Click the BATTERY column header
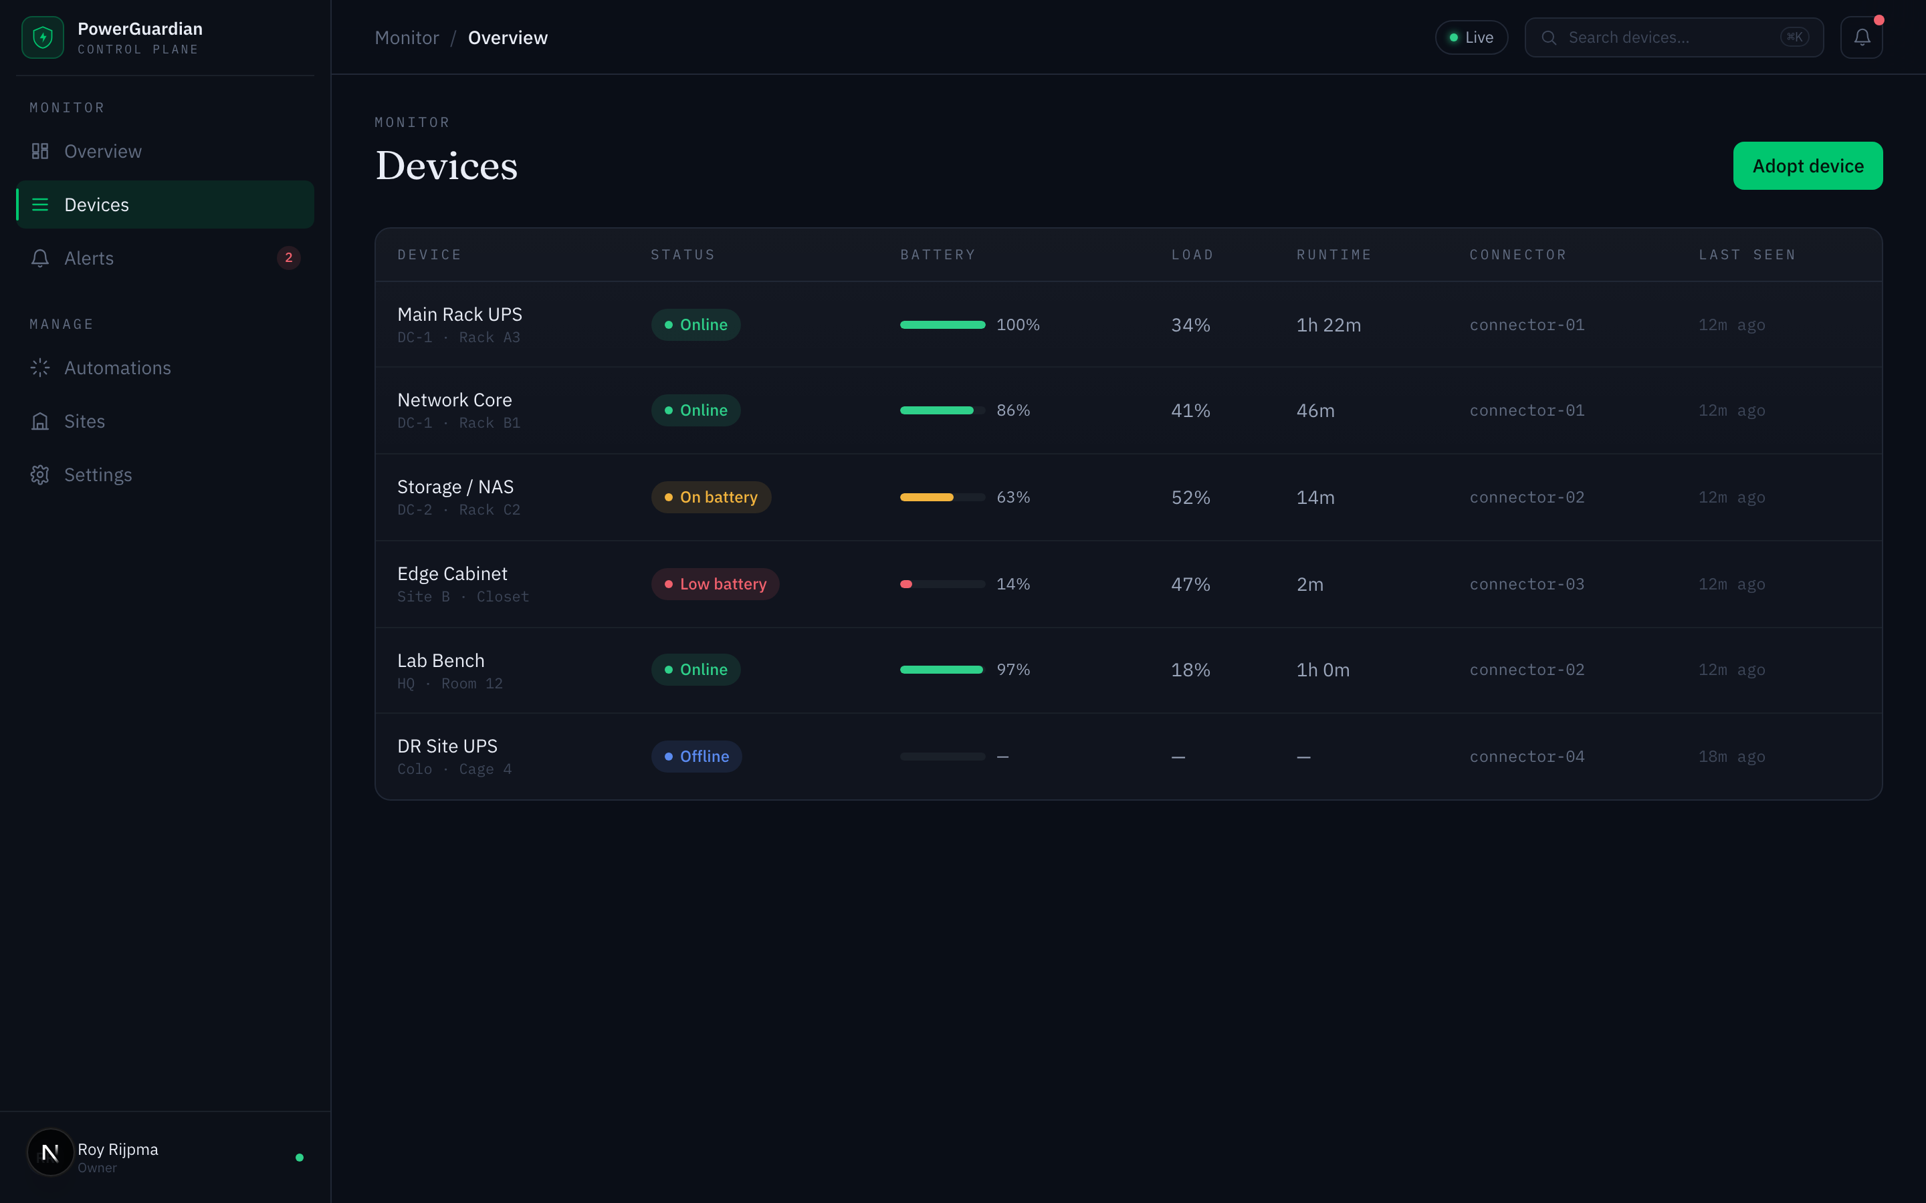The width and height of the screenshot is (1926, 1203). tap(938, 255)
